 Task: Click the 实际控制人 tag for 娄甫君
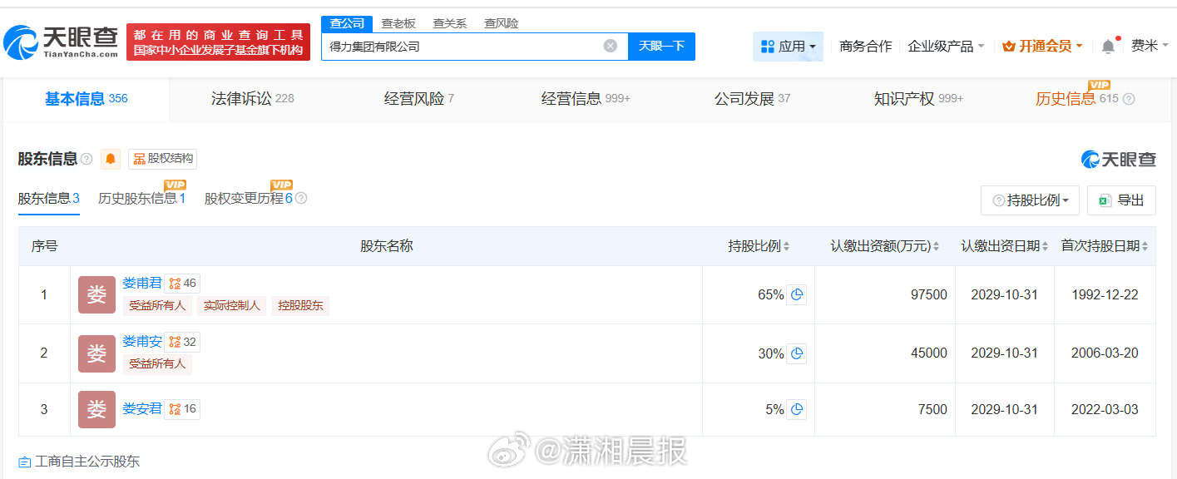(x=232, y=306)
